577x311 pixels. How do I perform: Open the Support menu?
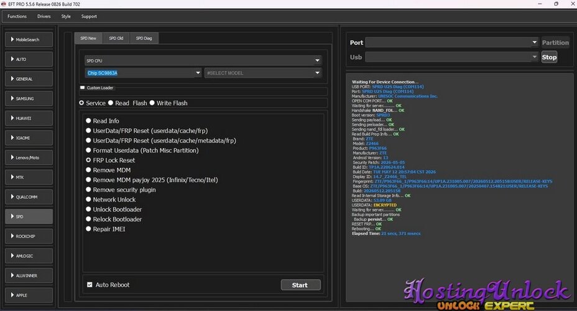point(89,17)
